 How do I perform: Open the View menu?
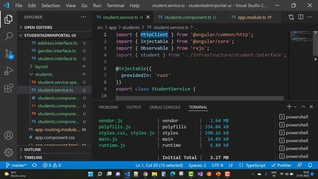point(71,5)
